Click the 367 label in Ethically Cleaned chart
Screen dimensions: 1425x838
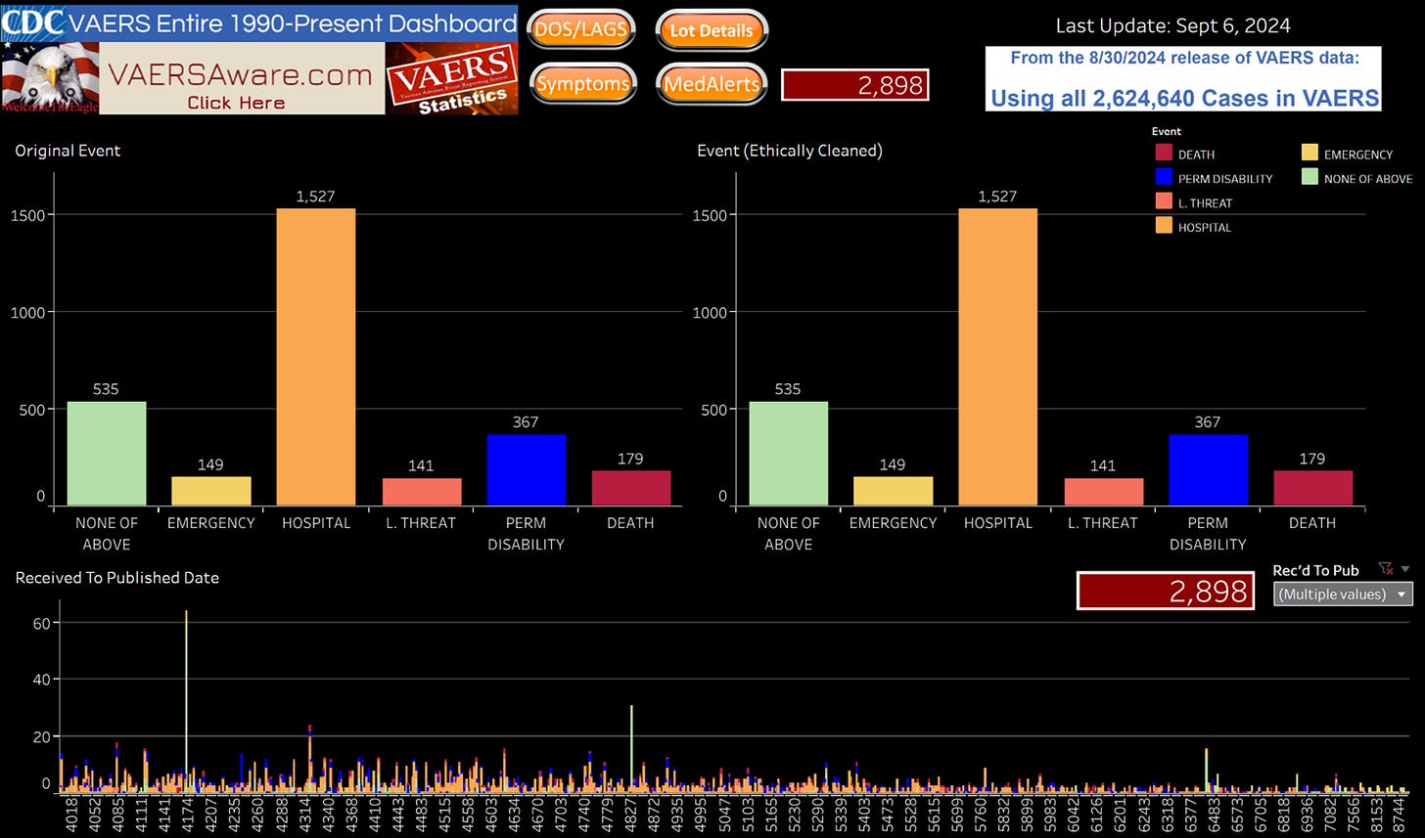pos(1208,422)
